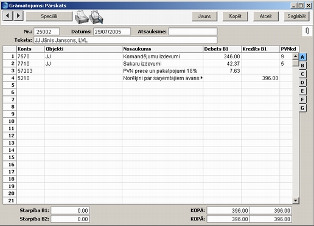
Task: Click the second KOPĀ debit total 396.00
Action: click(228, 219)
